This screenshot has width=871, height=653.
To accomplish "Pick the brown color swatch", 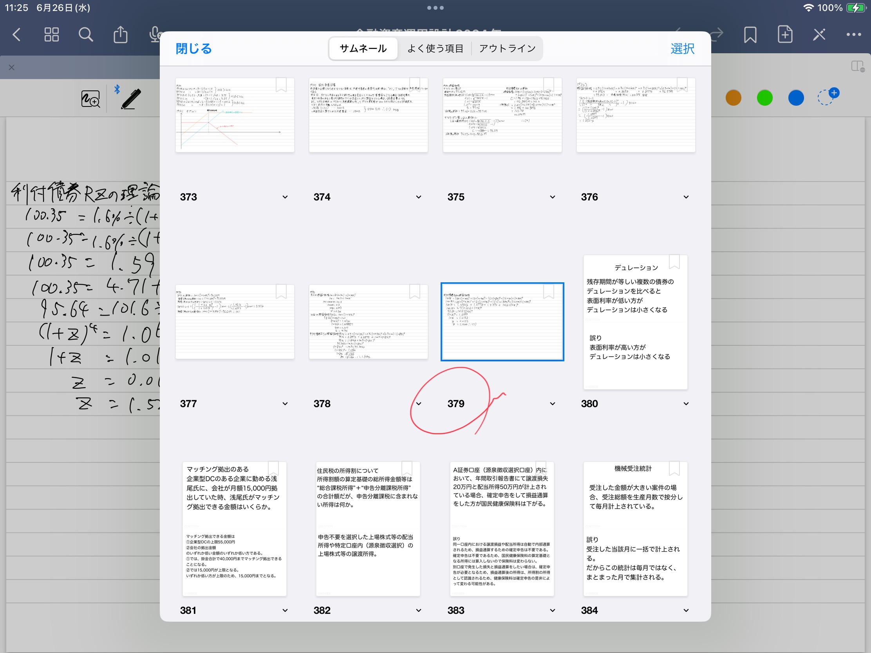I will [733, 97].
